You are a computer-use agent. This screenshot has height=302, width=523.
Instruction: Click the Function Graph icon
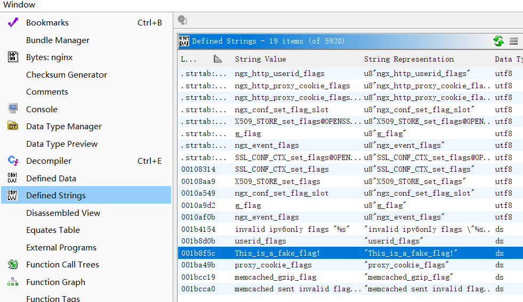[x=13, y=282]
